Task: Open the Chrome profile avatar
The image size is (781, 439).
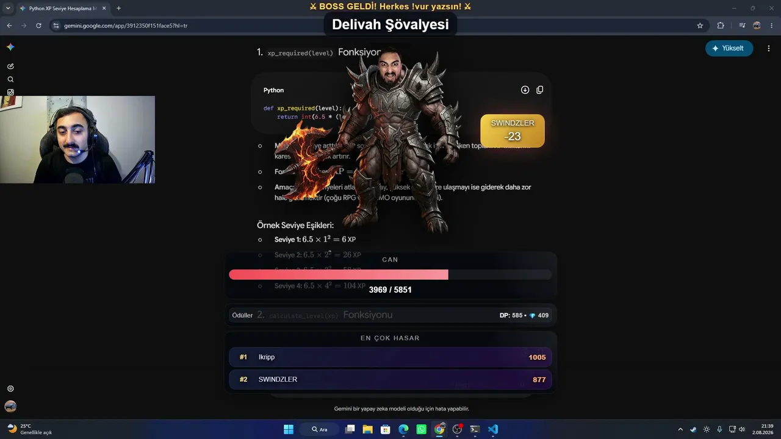Action: (757, 26)
